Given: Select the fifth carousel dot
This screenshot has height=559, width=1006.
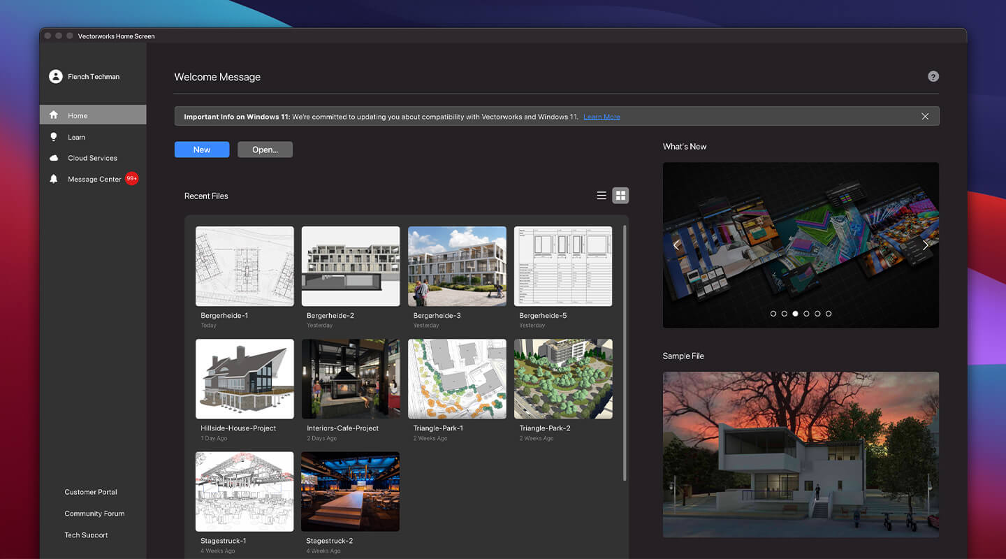Looking at the screenshot, I should coord(817,314).
